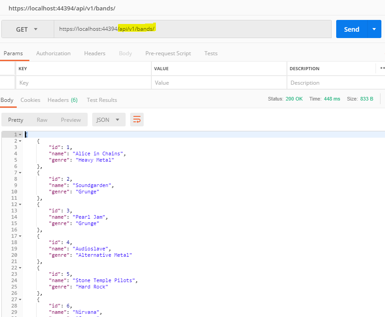This screenshot has width=385, height=317.
Task: Click the DESCRIPTION column header
Action: point(304,69)
